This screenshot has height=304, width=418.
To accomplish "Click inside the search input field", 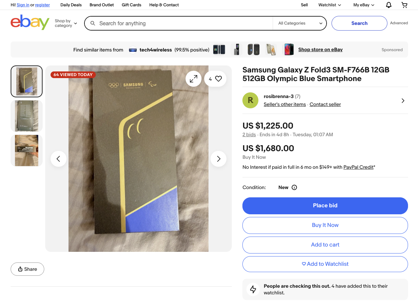I will tap(183, 23).
